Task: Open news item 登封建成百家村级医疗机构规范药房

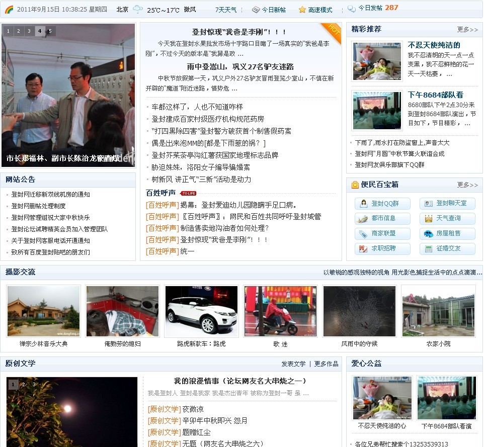Action: pyautogui.click(x=208, y=119)
